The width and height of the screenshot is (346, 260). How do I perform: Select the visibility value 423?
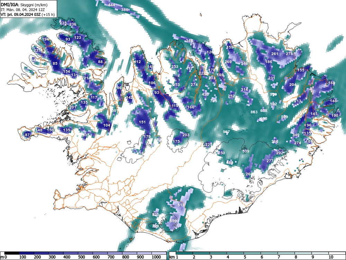[205, 94]
